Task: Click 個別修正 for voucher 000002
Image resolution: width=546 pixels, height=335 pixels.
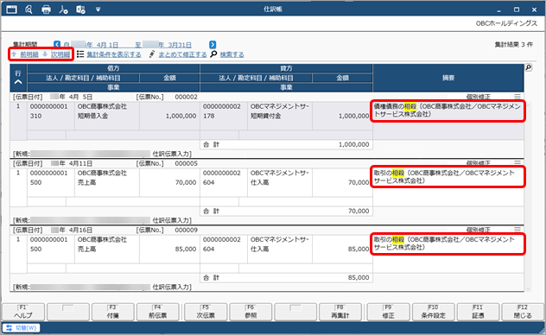Action: [478, 97]
